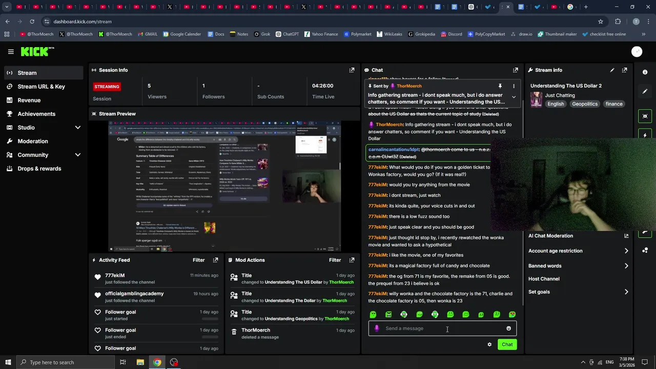Click the pencil icon in right sidebar
656x369 pixels.
point(645,91)
